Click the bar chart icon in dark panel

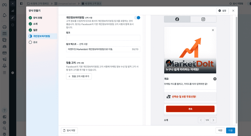coord(13,11)
